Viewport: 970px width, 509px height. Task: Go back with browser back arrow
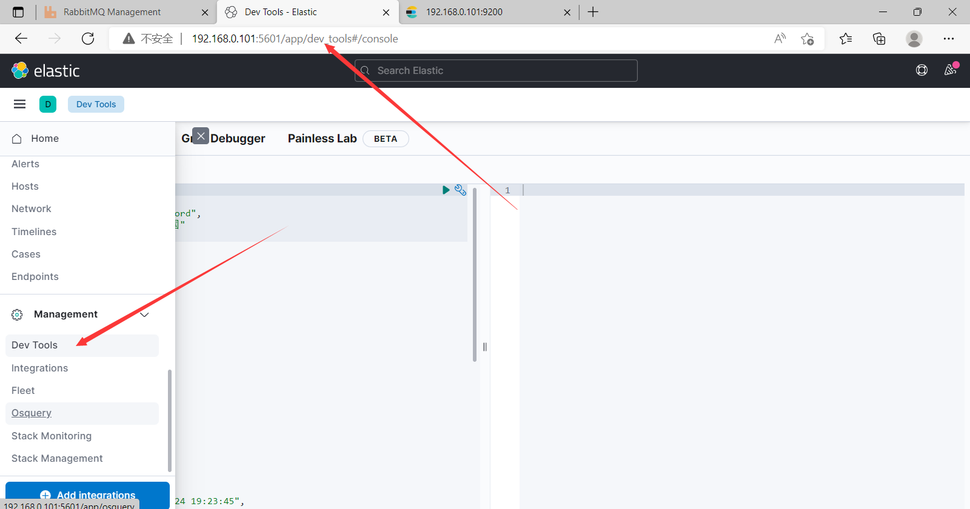21,39
